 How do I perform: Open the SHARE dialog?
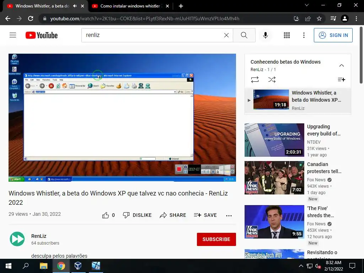click(173, 215)
